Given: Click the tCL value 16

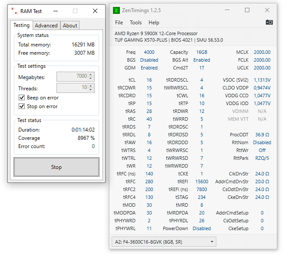Looking at the screenshot, I should (149, 80).
